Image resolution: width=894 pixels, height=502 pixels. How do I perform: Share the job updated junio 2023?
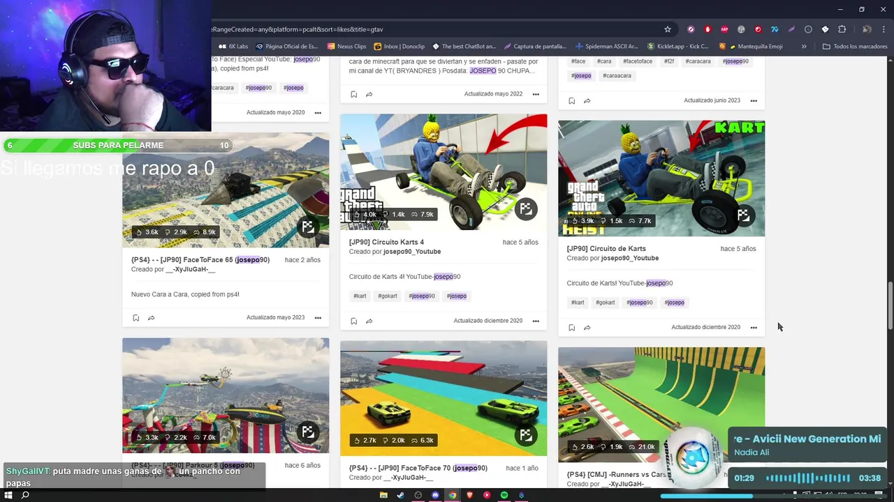tap(587, 100)
